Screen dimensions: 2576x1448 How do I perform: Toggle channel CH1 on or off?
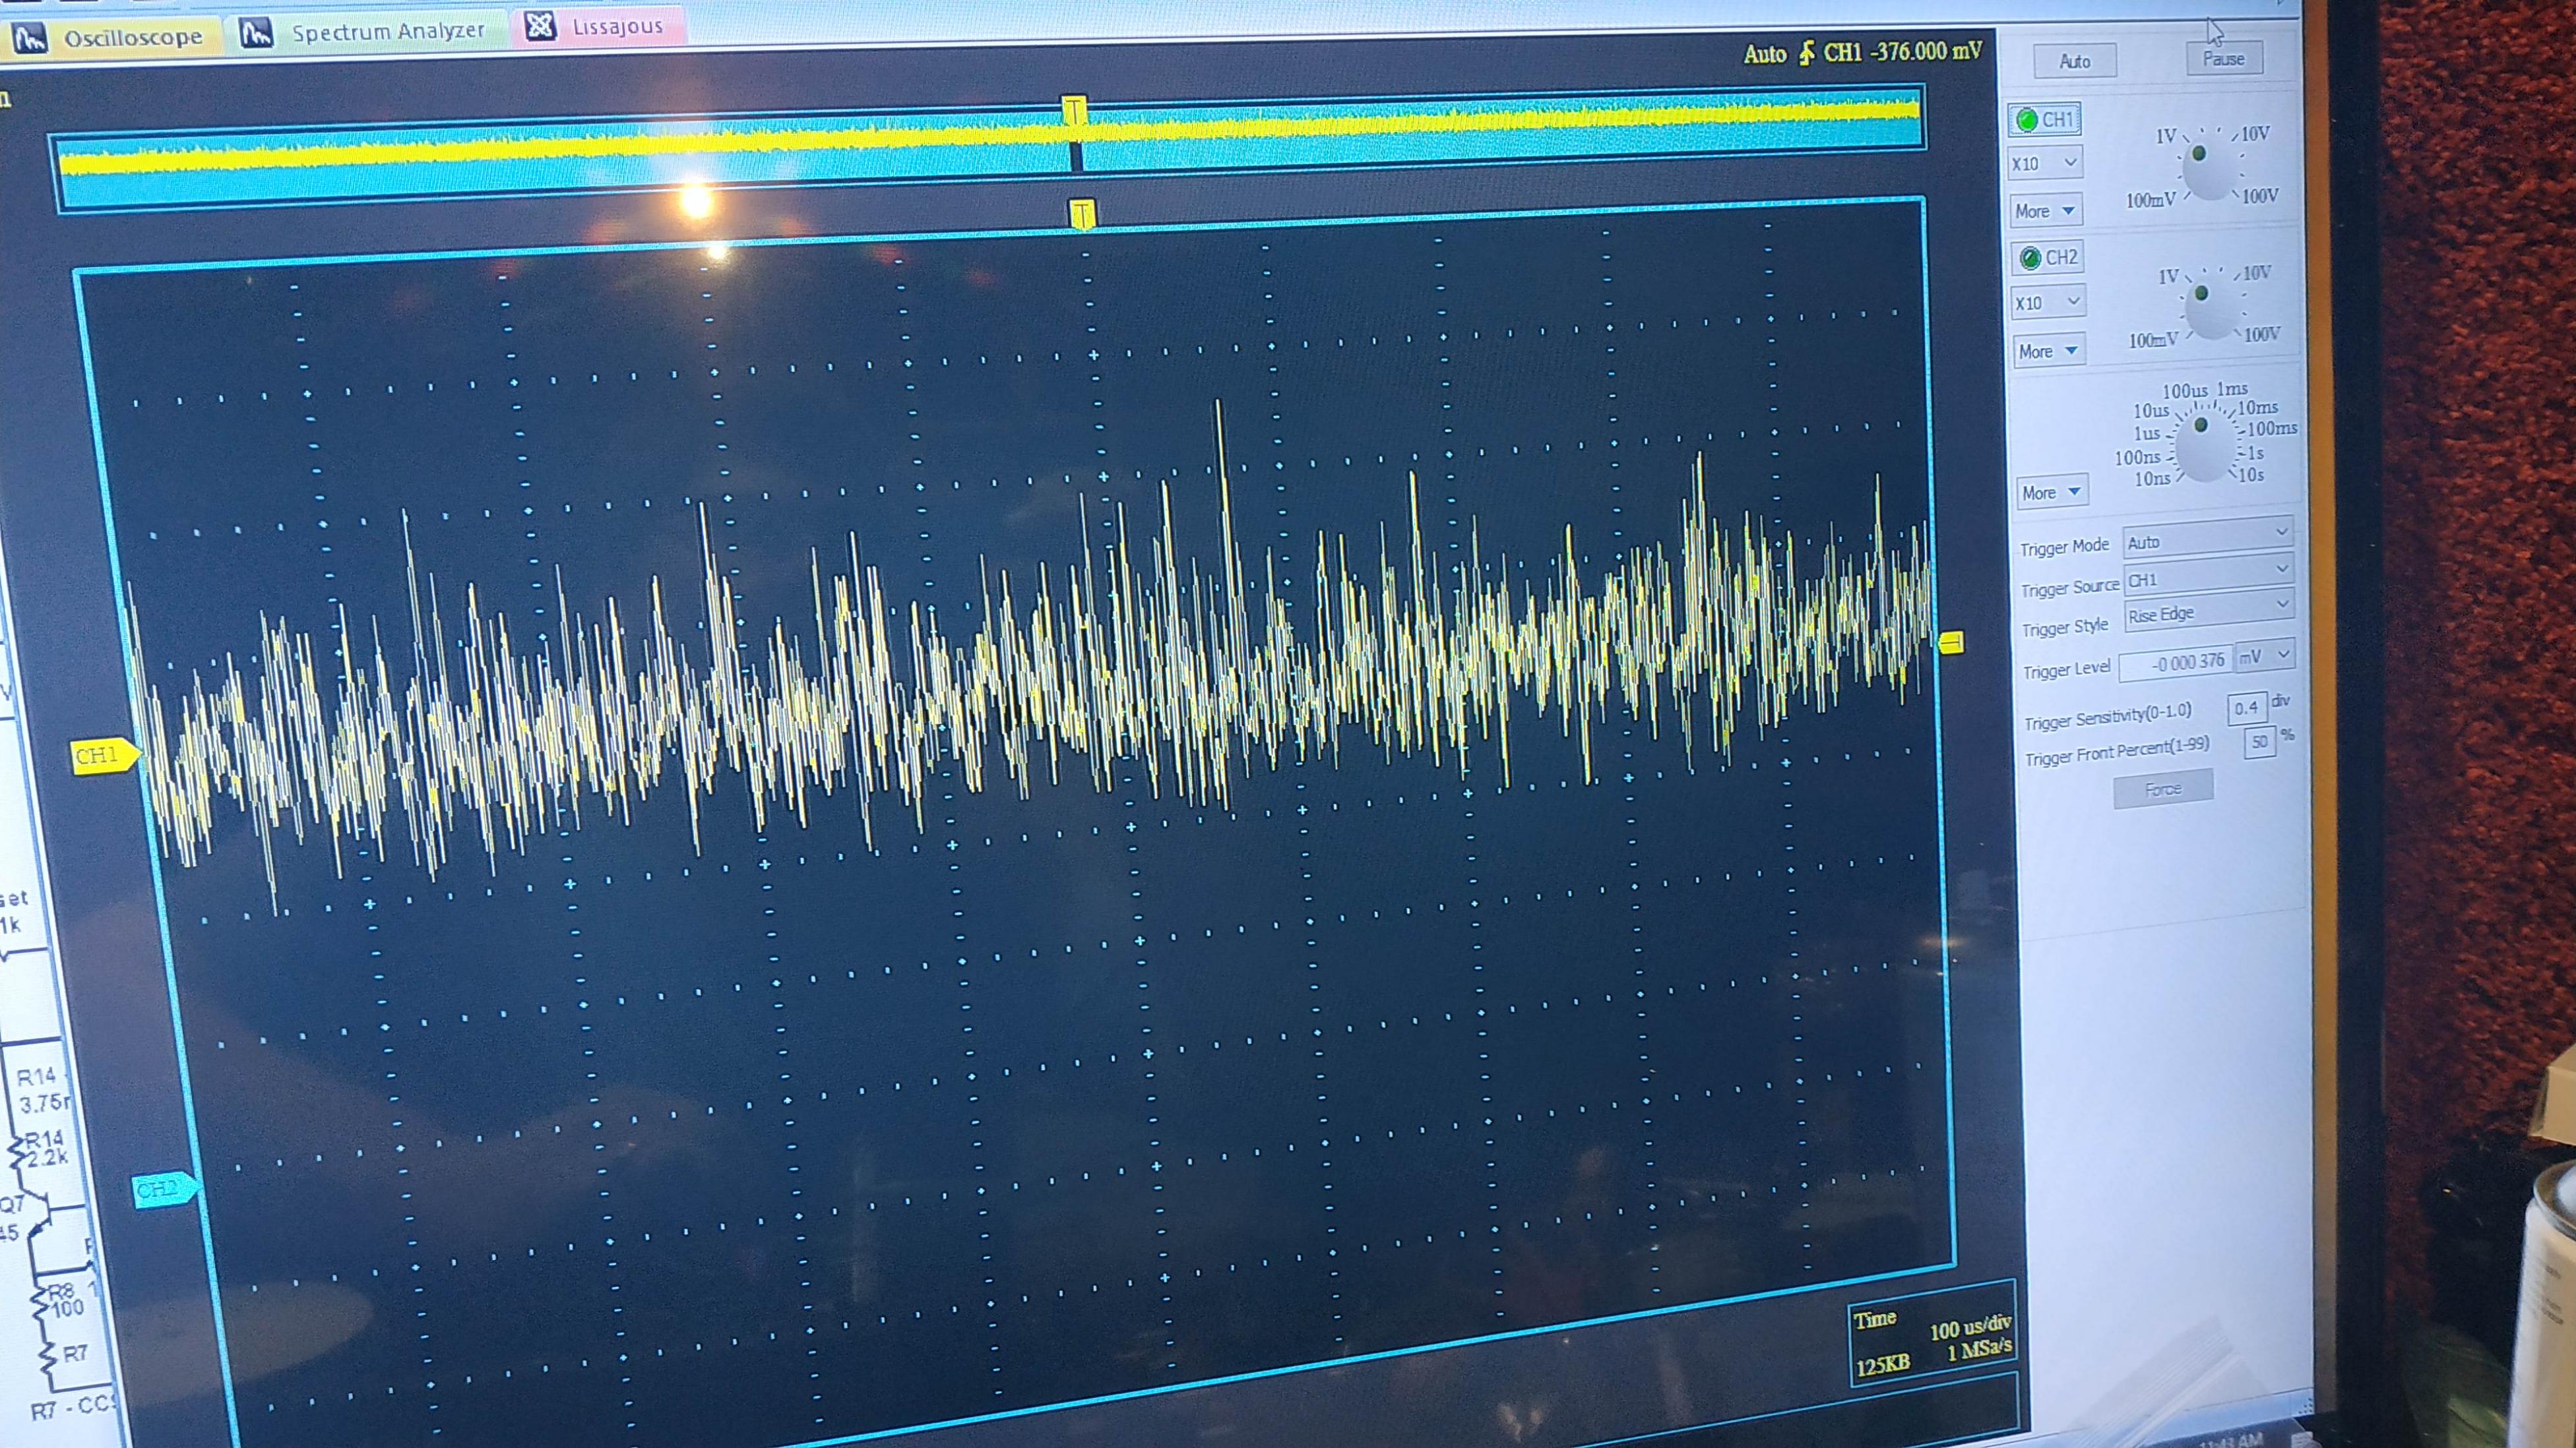pos(2044,120)
